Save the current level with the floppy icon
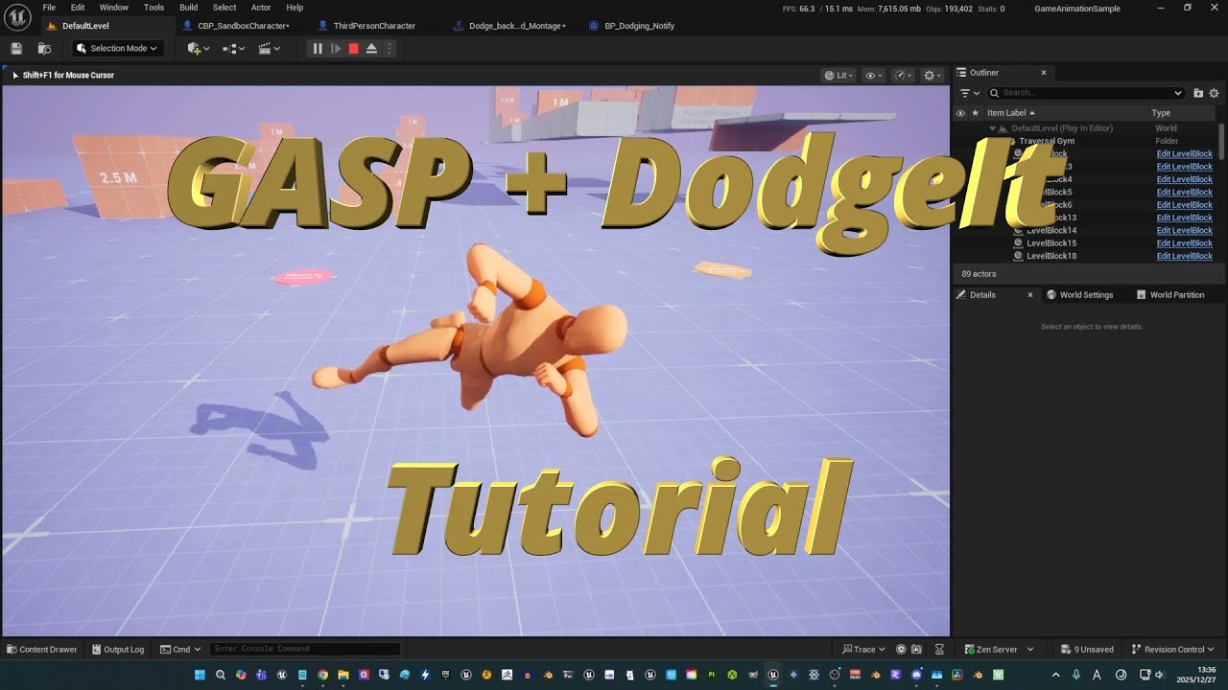Image resolution: width=1228 pixels, height=690 pixels. pyautogui.click(x=16, y=49)
